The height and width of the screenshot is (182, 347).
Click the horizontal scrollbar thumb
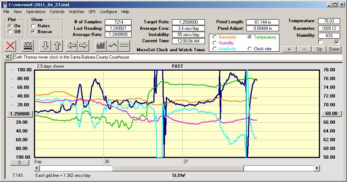[178, 168]
